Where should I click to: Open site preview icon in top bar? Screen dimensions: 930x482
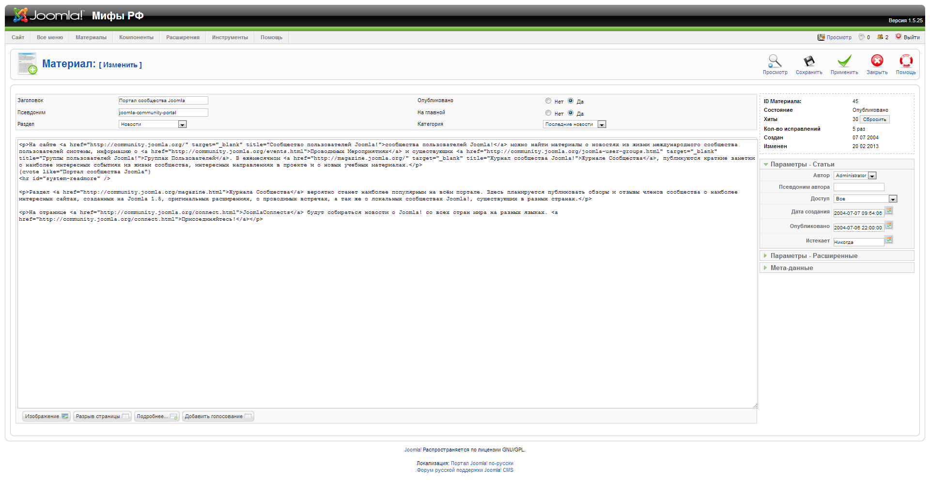[x=821, y=37]
